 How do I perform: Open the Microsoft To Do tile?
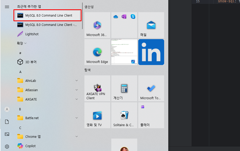click(x=151, y=88)
